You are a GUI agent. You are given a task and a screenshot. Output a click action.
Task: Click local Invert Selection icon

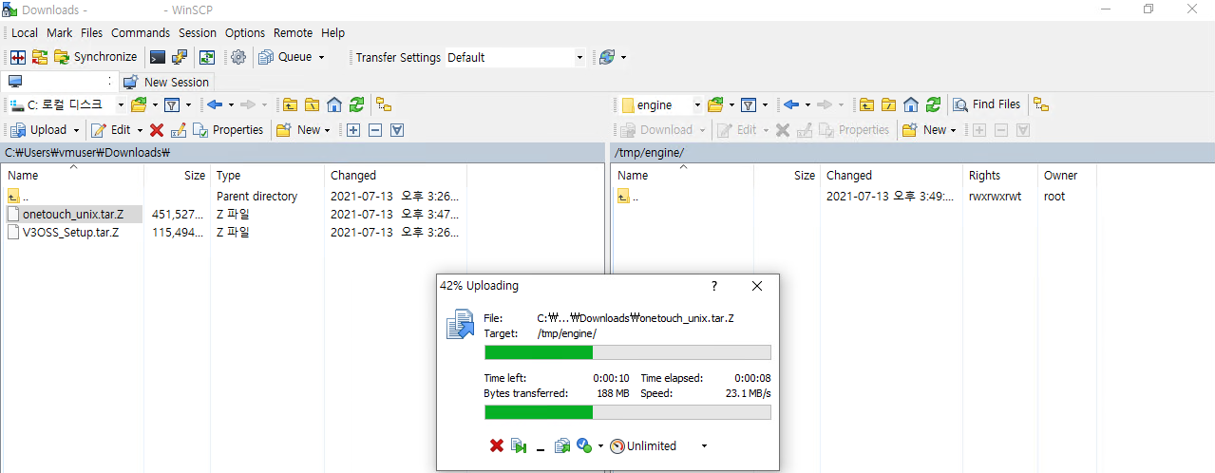pyautogui.click(x=397, y=129)
